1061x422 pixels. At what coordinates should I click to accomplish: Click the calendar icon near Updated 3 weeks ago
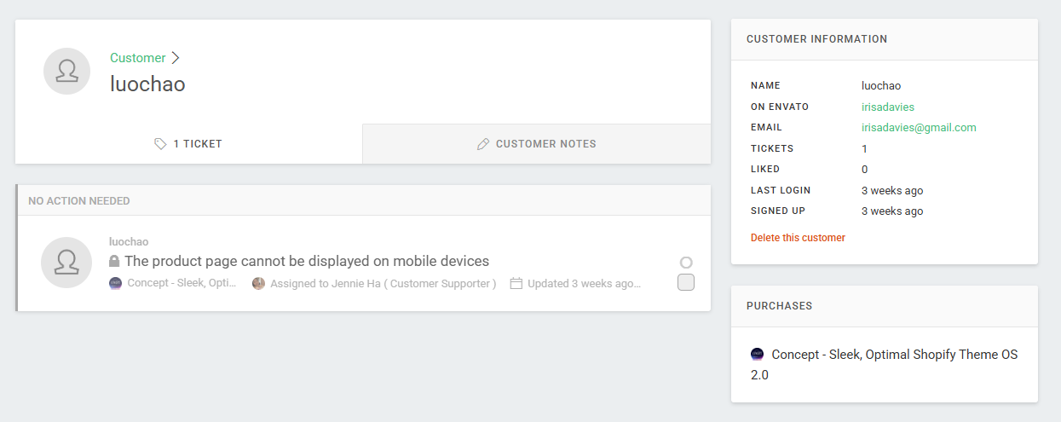(516, 283)
